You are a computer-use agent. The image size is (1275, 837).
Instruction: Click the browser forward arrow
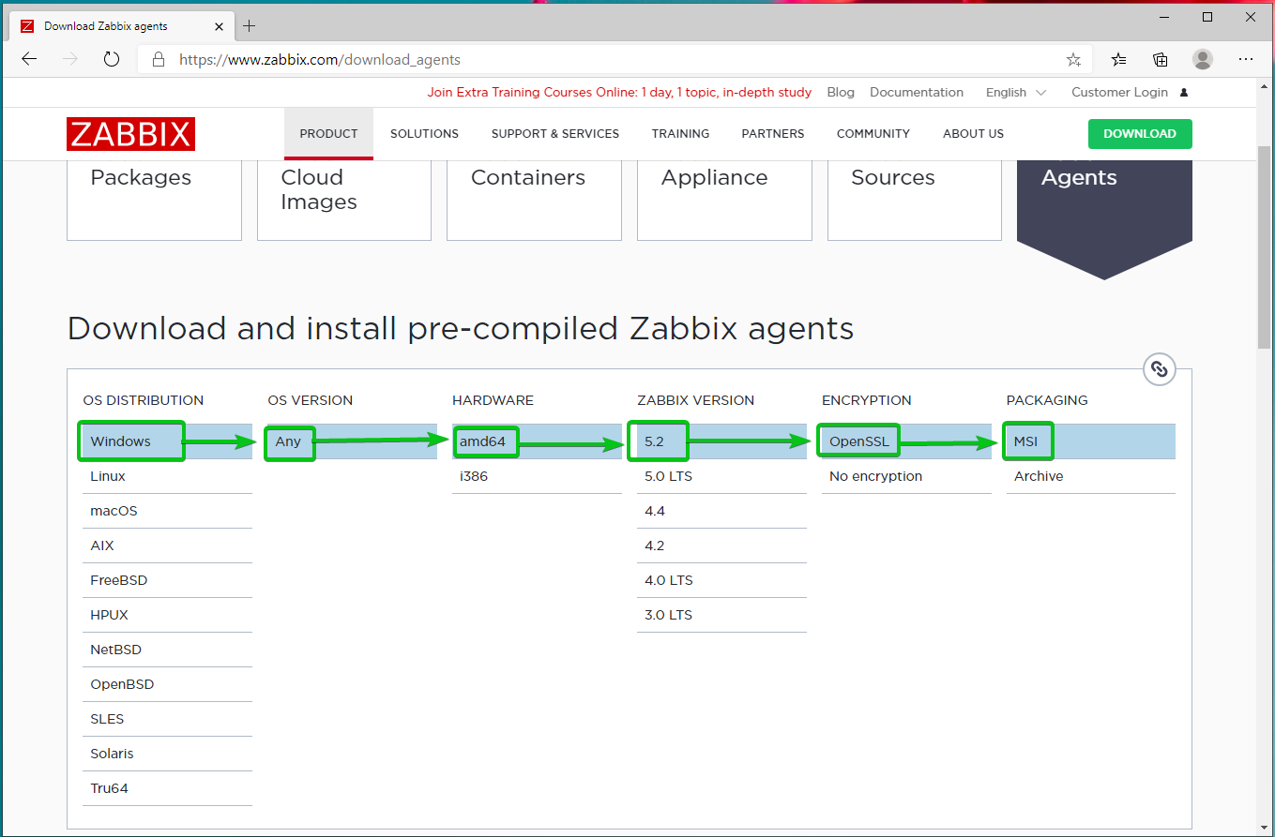coord(70,59)
